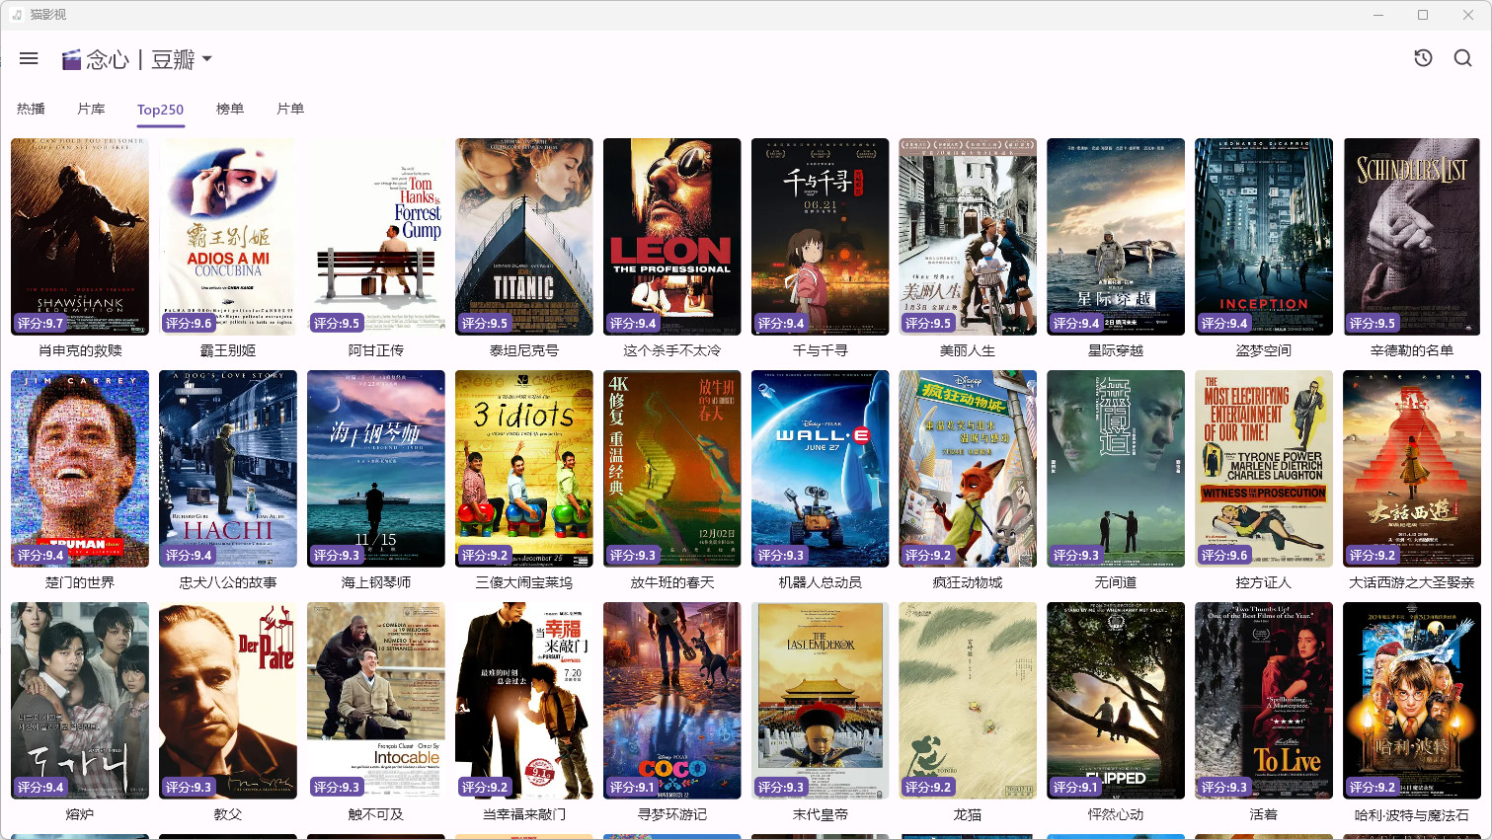Switch to the 片库 tab
1492x840 pixels.
91,109
